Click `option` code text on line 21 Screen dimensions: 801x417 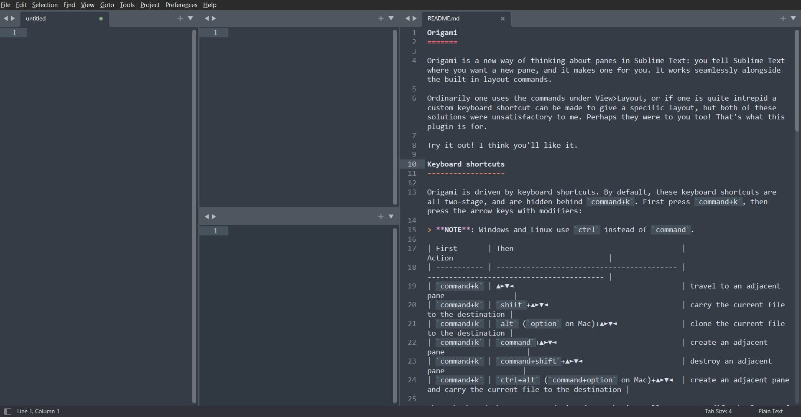543,323
